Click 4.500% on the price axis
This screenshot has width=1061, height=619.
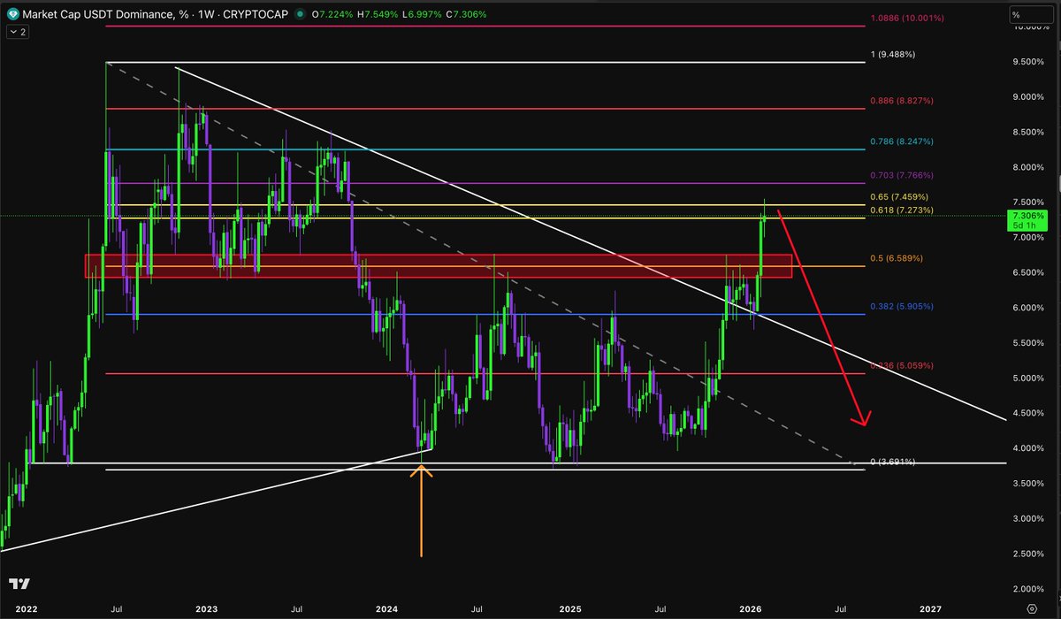click(1030, 413)
